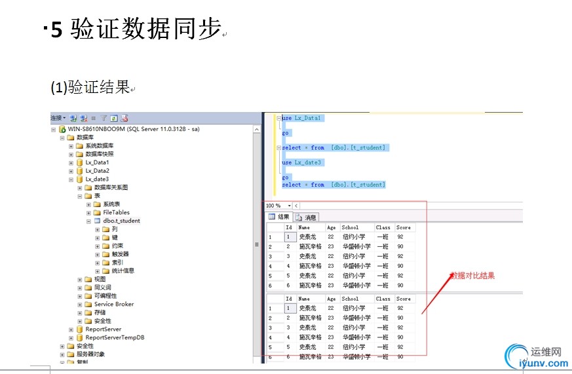The image size is (572, 374).
Task: Click the Age header in upper results grid
Action: pyautogui.click(x=332, y=227)
